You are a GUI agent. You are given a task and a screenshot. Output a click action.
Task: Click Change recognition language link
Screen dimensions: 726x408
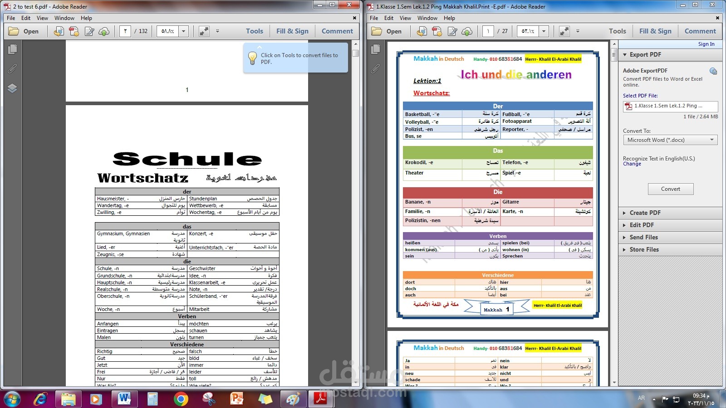tap(632, 164)
